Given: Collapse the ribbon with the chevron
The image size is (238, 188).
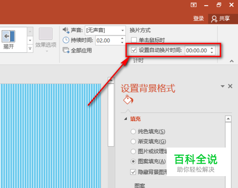Looking at the screenshot, I should [232, 61].
